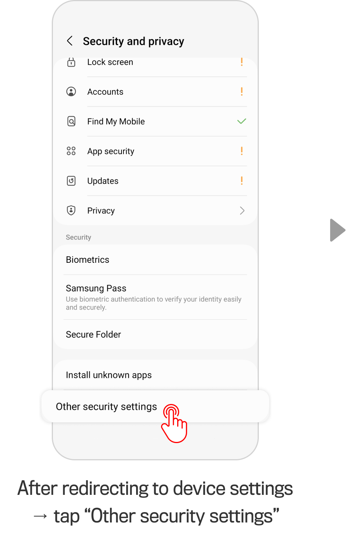Screen dimensions: 352x557
Task: Tap the orange warning mark beside Accounts
Action: [x=242, y=92]
